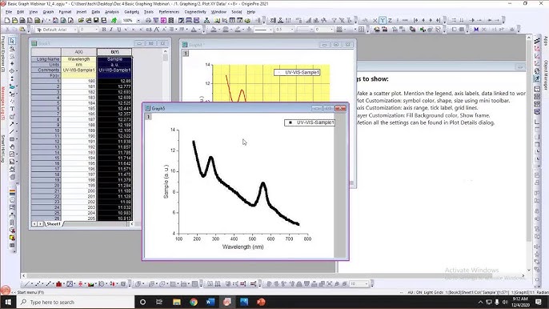The height and width of the screenshot is (309, 549).
Task: Toggle Set as Y column designation
Action: point(383,21)
